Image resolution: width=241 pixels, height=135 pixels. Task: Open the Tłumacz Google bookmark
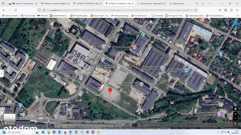click(x=28, y=15)
